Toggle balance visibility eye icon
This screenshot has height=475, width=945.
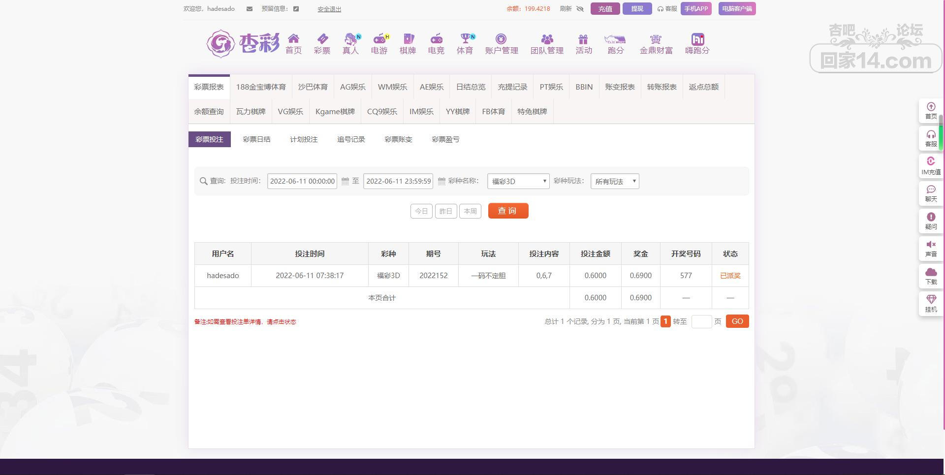pos(580,9)
